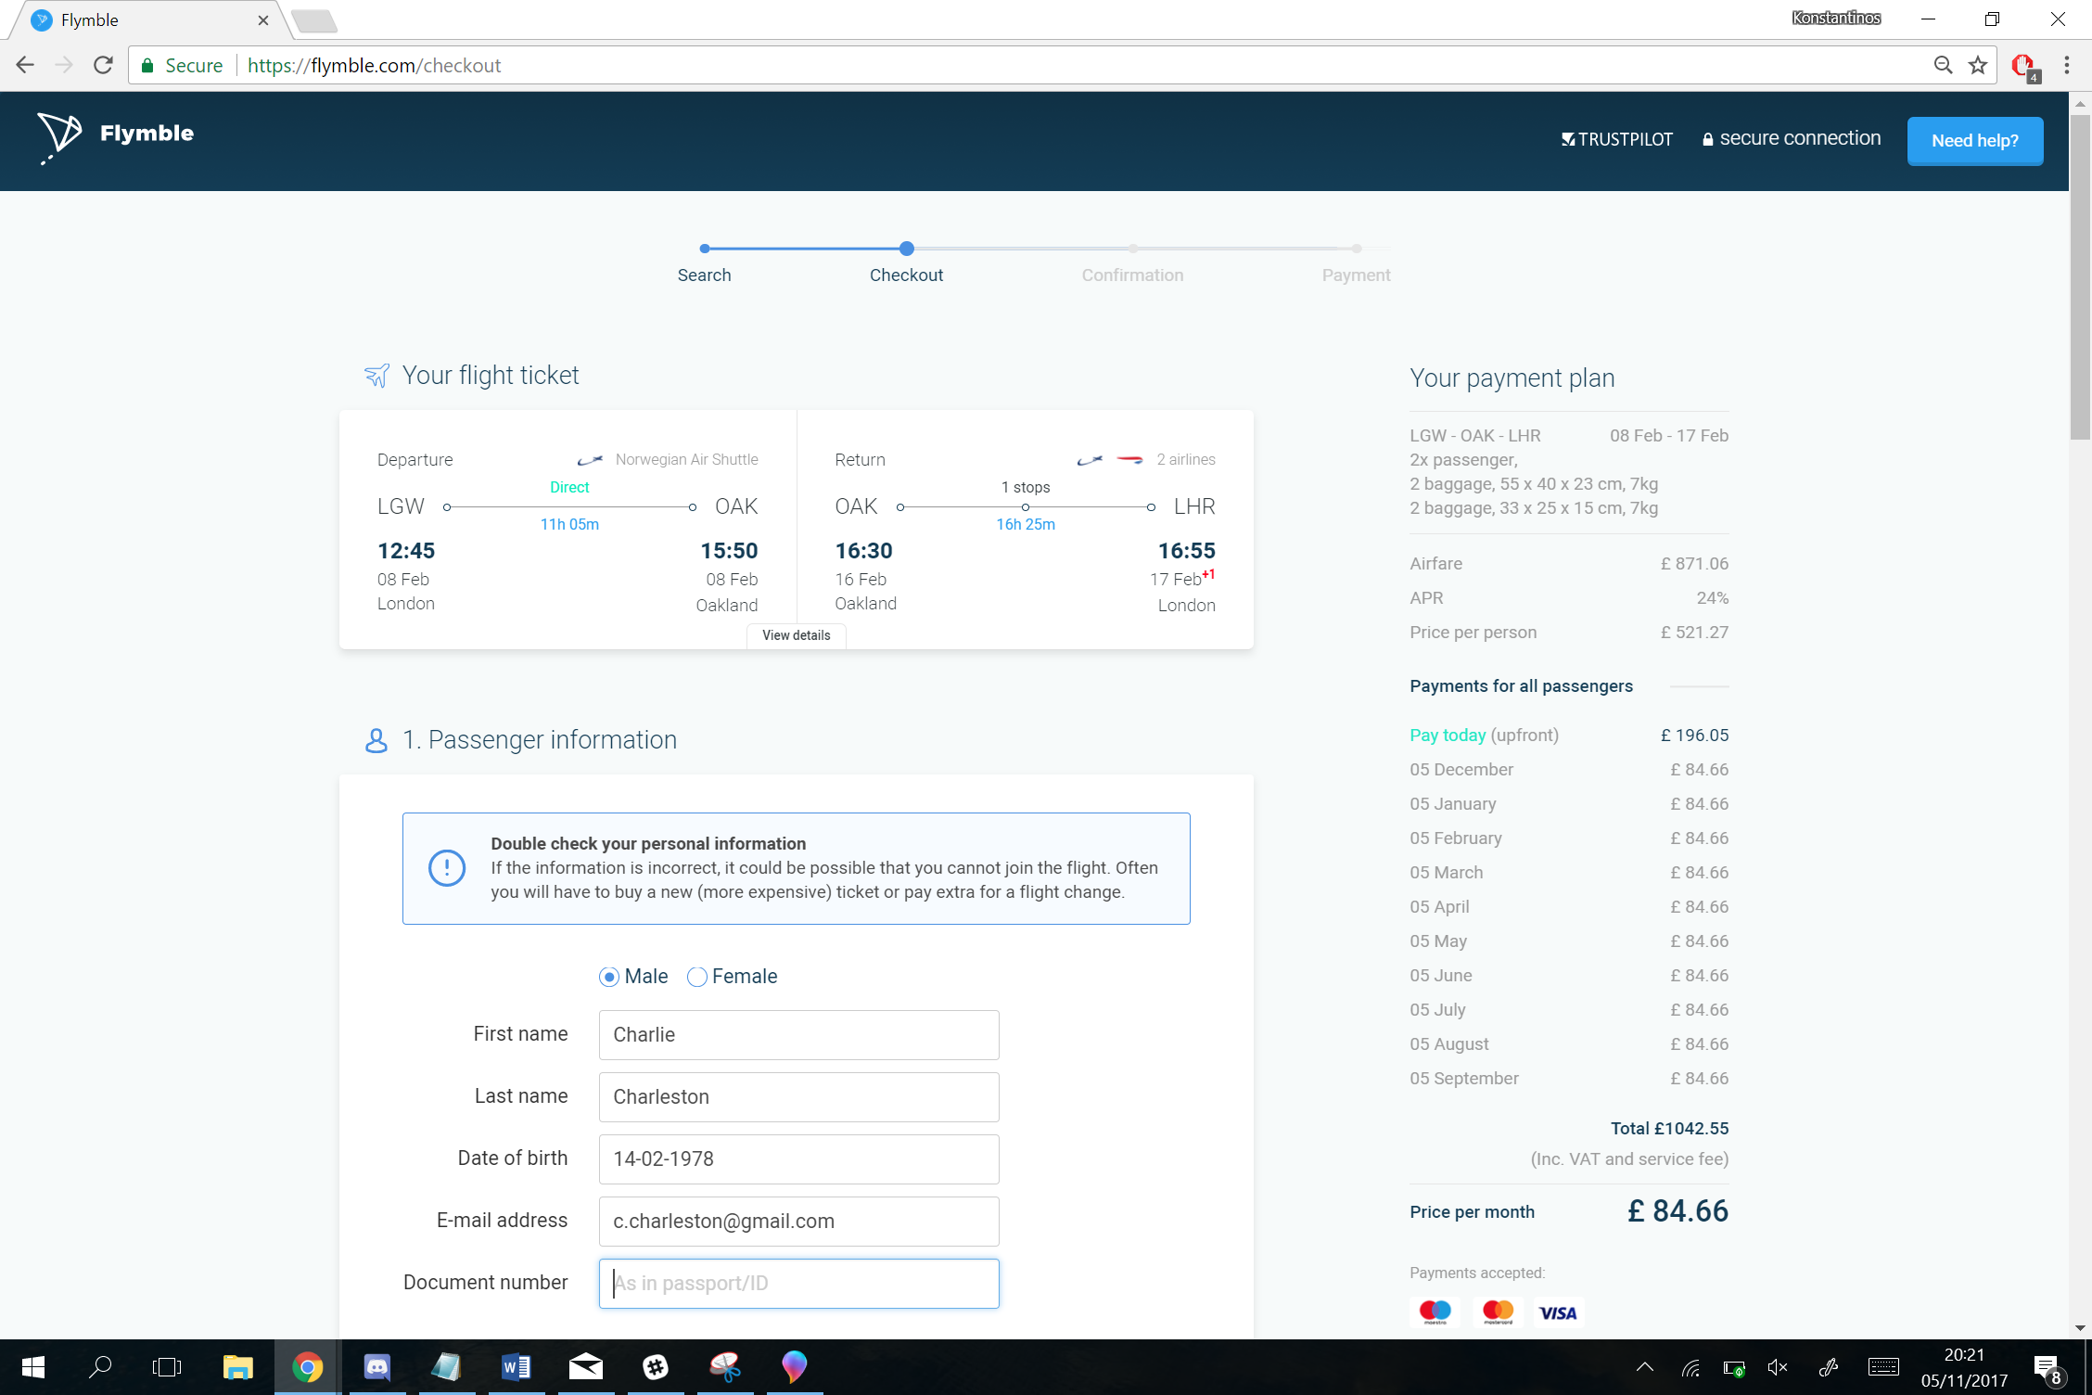Click the Visa card logo
Screen dimensions: 2092x1395
[x=1559, y=1312]
